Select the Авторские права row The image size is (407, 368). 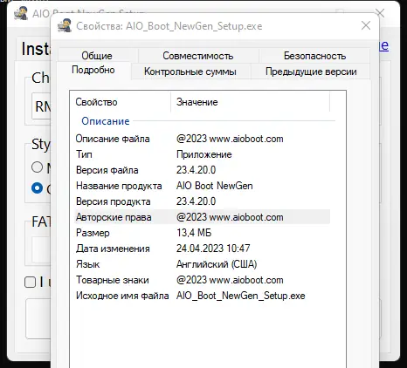(202, 217)
